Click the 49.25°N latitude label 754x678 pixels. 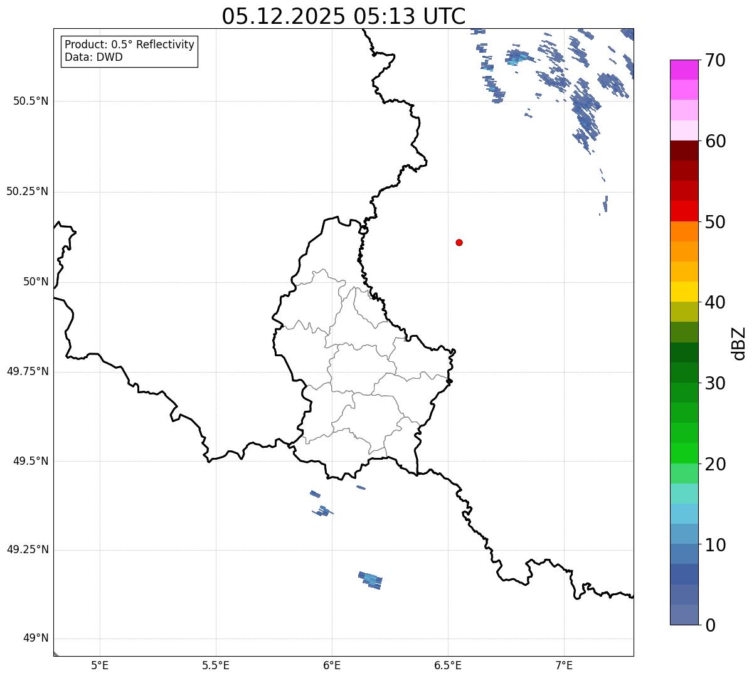(x=28, y=550)
